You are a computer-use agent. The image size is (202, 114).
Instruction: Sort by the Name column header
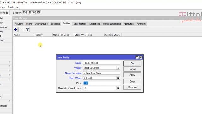(24, 35)
